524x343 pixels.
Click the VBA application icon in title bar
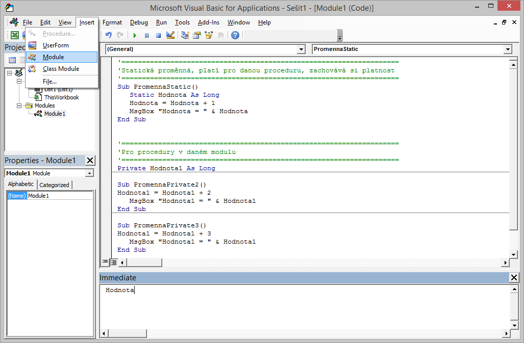tap(9, 8)
